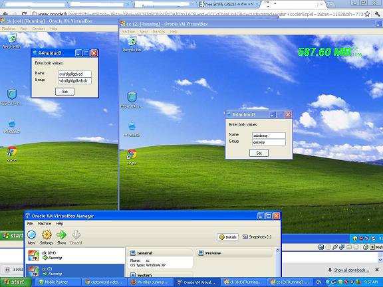The image size is (383, 287).
Task: Open Recycle Bin on the ck VM desktop
Action: pos(12,38)
